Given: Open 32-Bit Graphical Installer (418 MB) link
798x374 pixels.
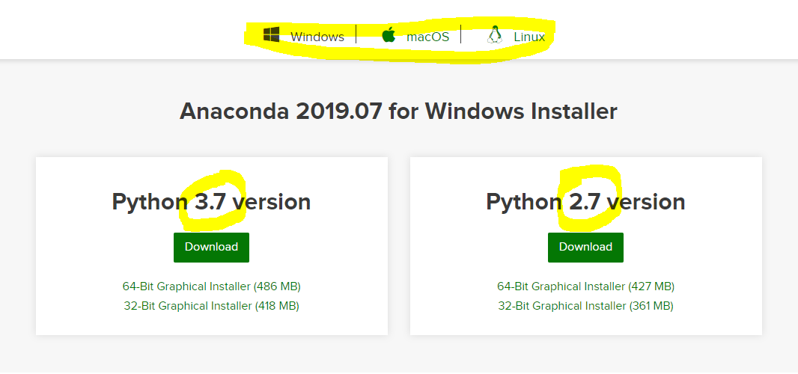Looking at the screenshot, I should pos(211,306).
